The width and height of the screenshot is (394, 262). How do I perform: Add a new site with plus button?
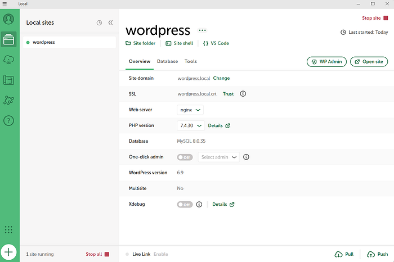click(8, 252)
